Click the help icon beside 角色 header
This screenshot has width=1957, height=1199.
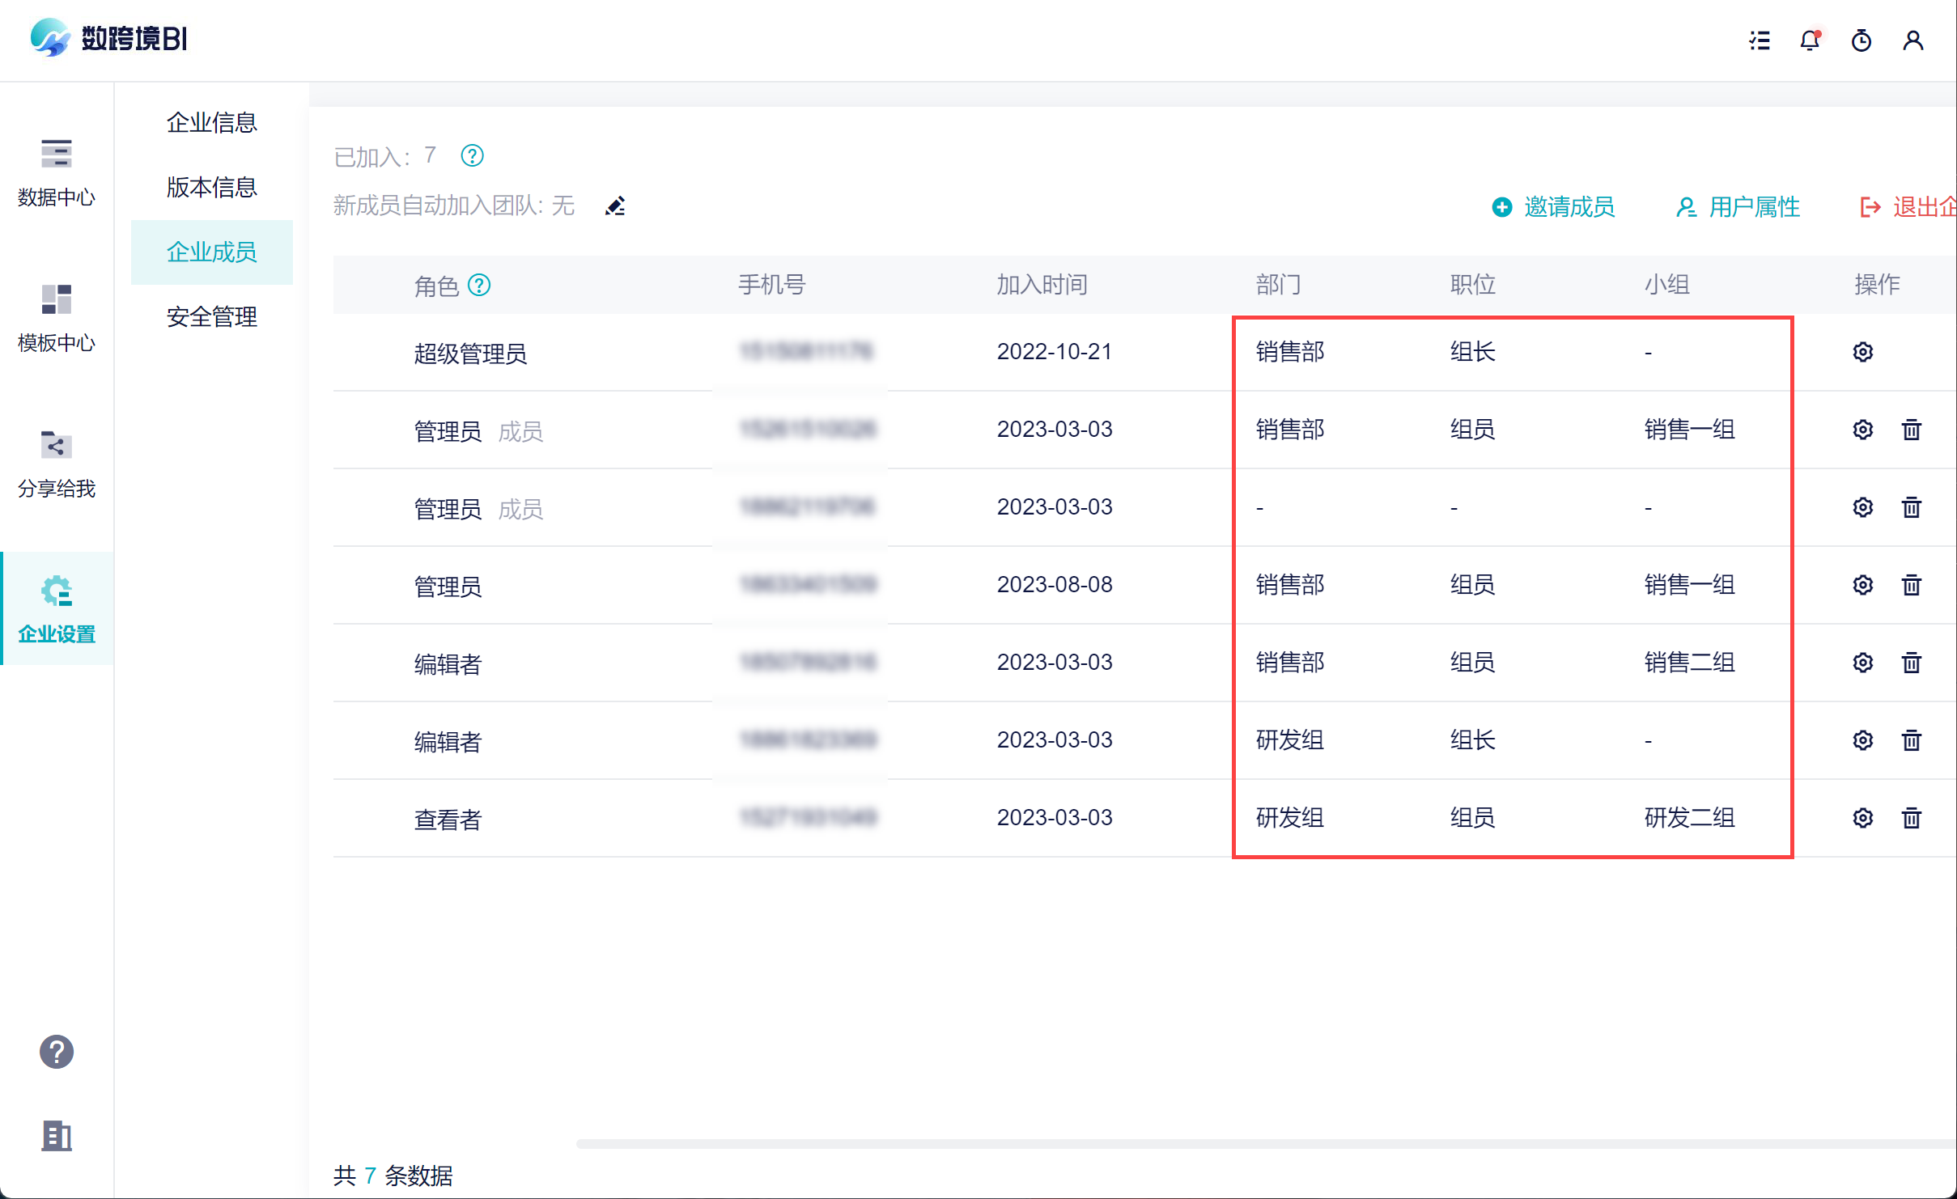click(479, 285)
